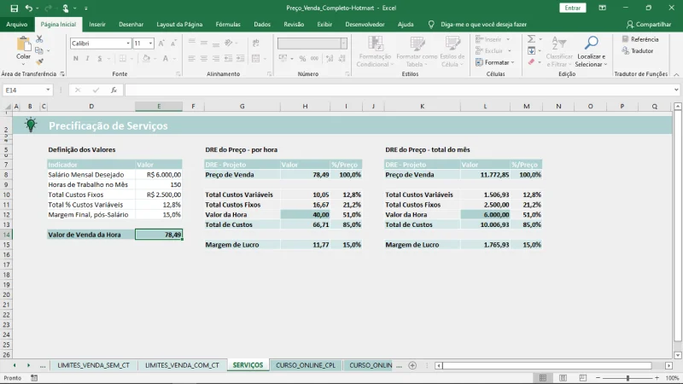Open Localizar e Selecionar magnifier

tap(591, 44)
